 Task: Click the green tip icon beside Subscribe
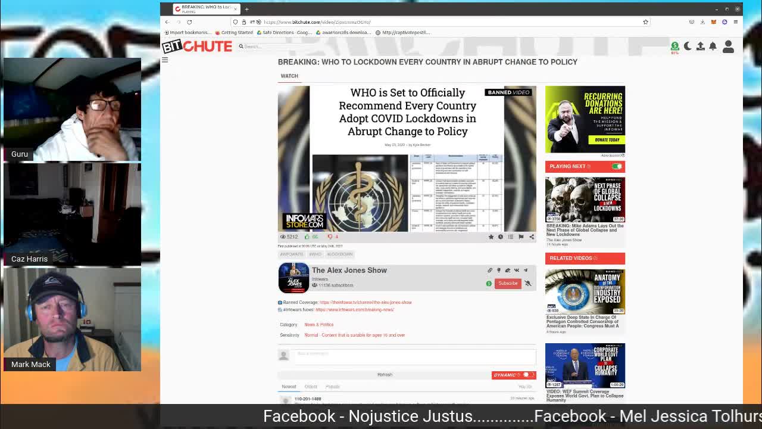(489, 284)
